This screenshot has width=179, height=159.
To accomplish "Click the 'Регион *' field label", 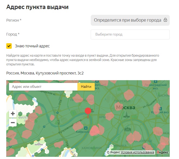I will (x=14, y=20).
